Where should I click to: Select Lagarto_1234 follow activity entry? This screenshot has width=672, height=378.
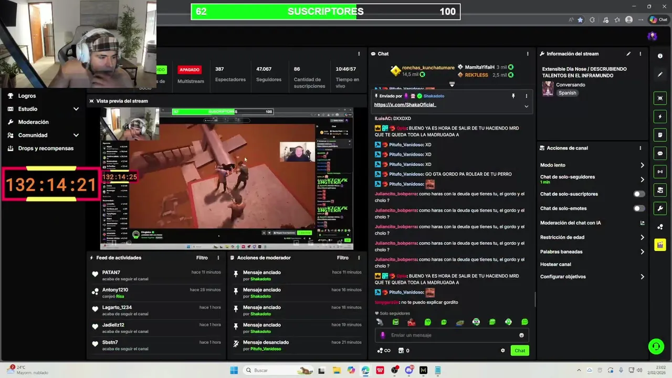(156, 310)
